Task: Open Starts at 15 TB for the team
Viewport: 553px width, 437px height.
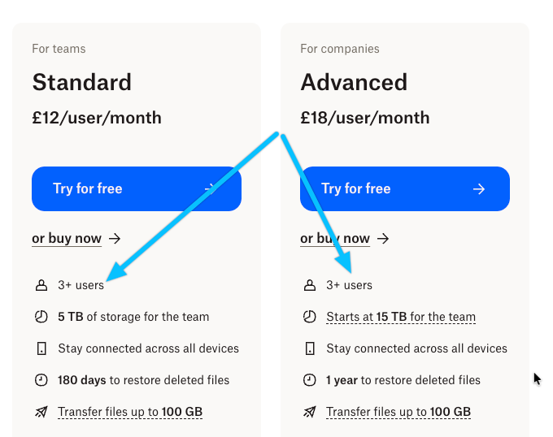Action: pyautogui.click(x=401, y=317)
